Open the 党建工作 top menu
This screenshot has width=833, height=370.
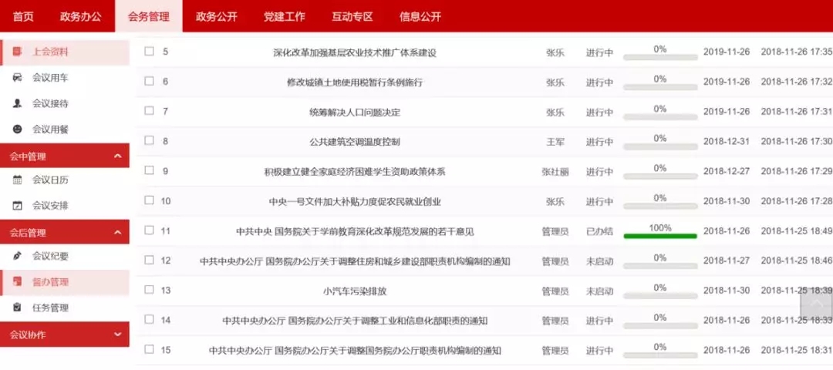tap(285, 16)
